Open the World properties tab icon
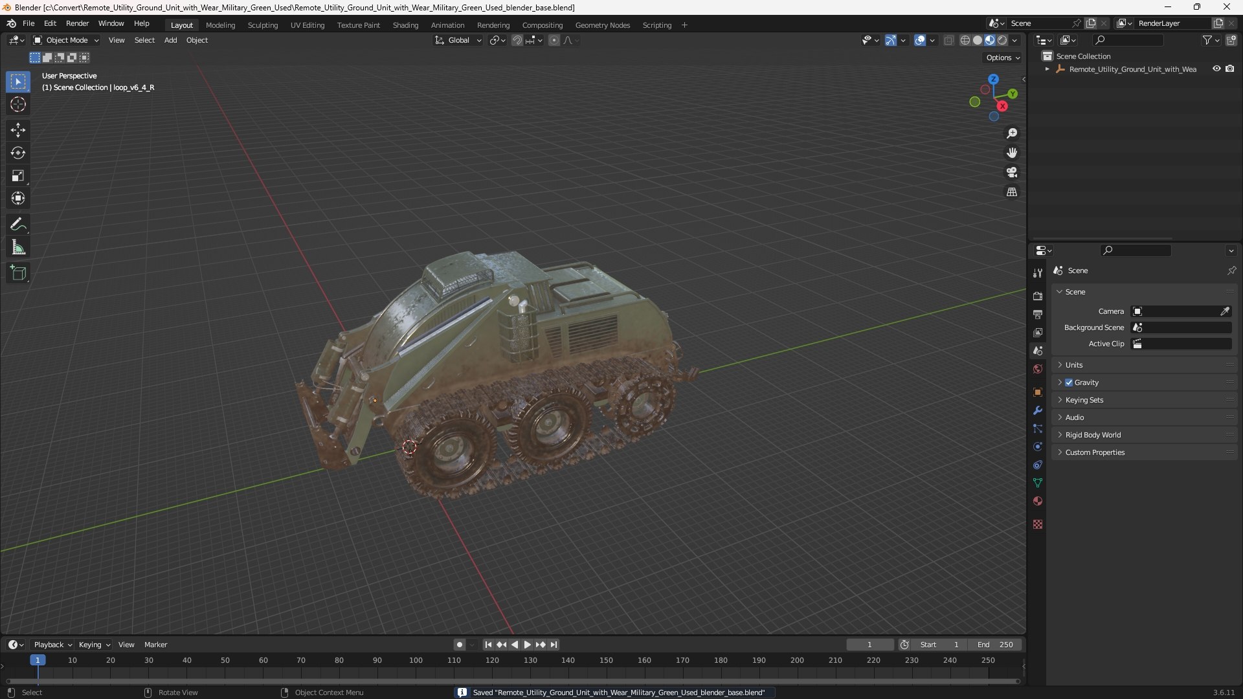The width and height of the screenshot is (1243, 699). tap(1038, 369)
